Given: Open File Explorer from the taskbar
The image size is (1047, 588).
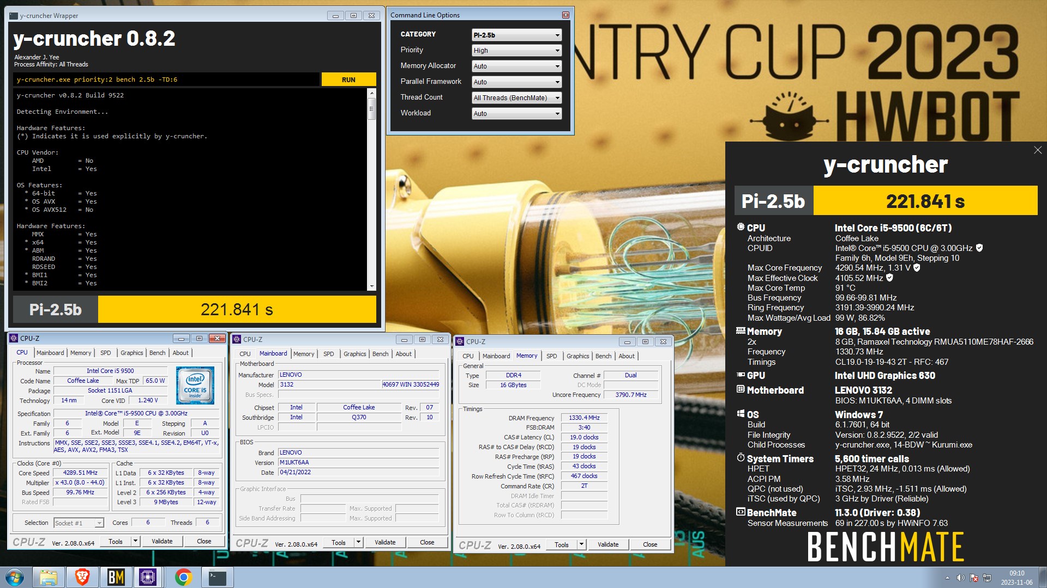Looking at the screenshot, I should point(48,577).
